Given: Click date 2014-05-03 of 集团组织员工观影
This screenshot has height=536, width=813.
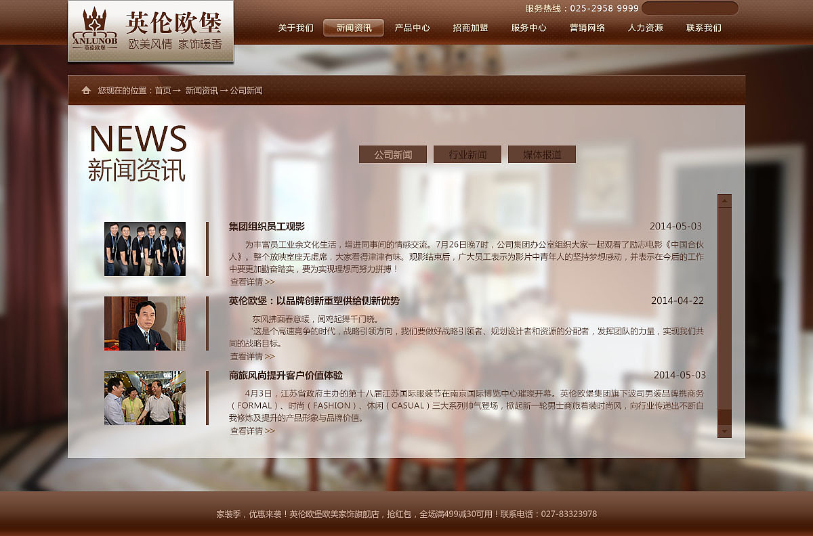Looking at the screenshot, I should [675, 226].
